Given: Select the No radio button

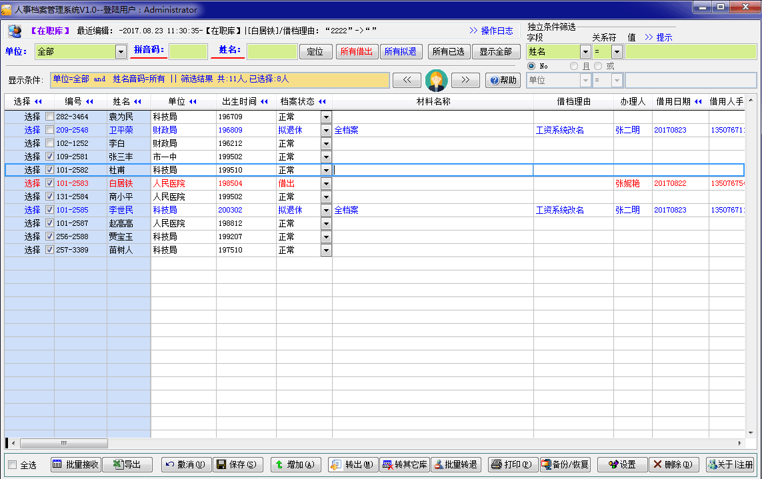Looking at the screenshot, I should pos(531,66).
